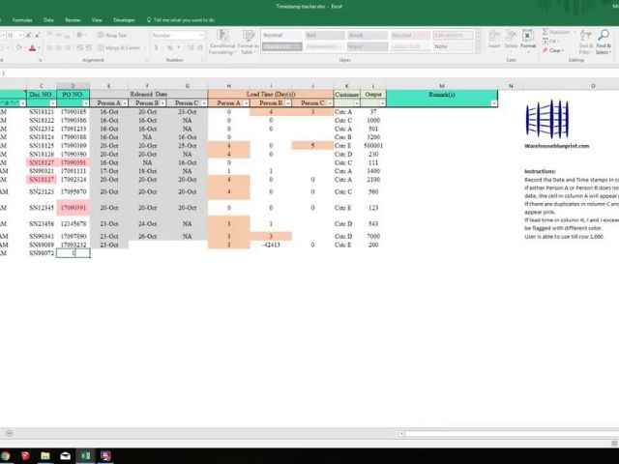Toggle Merge & Center for cells
619x464 pixels.
pyautogui.click(x=121, y=46)
